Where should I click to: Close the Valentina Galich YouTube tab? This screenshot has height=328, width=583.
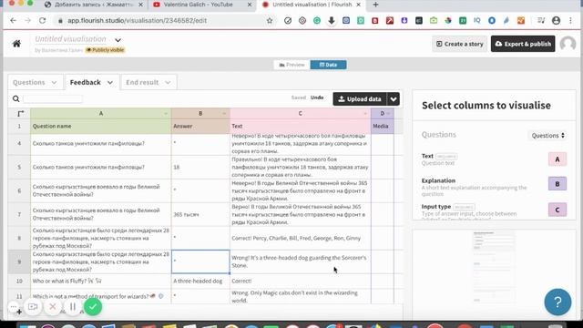(x=250, y=5)
